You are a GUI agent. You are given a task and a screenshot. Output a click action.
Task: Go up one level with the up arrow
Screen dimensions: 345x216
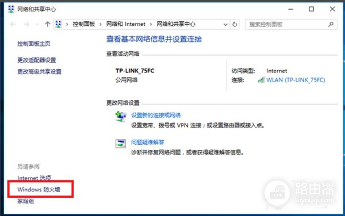coord(47,24)
